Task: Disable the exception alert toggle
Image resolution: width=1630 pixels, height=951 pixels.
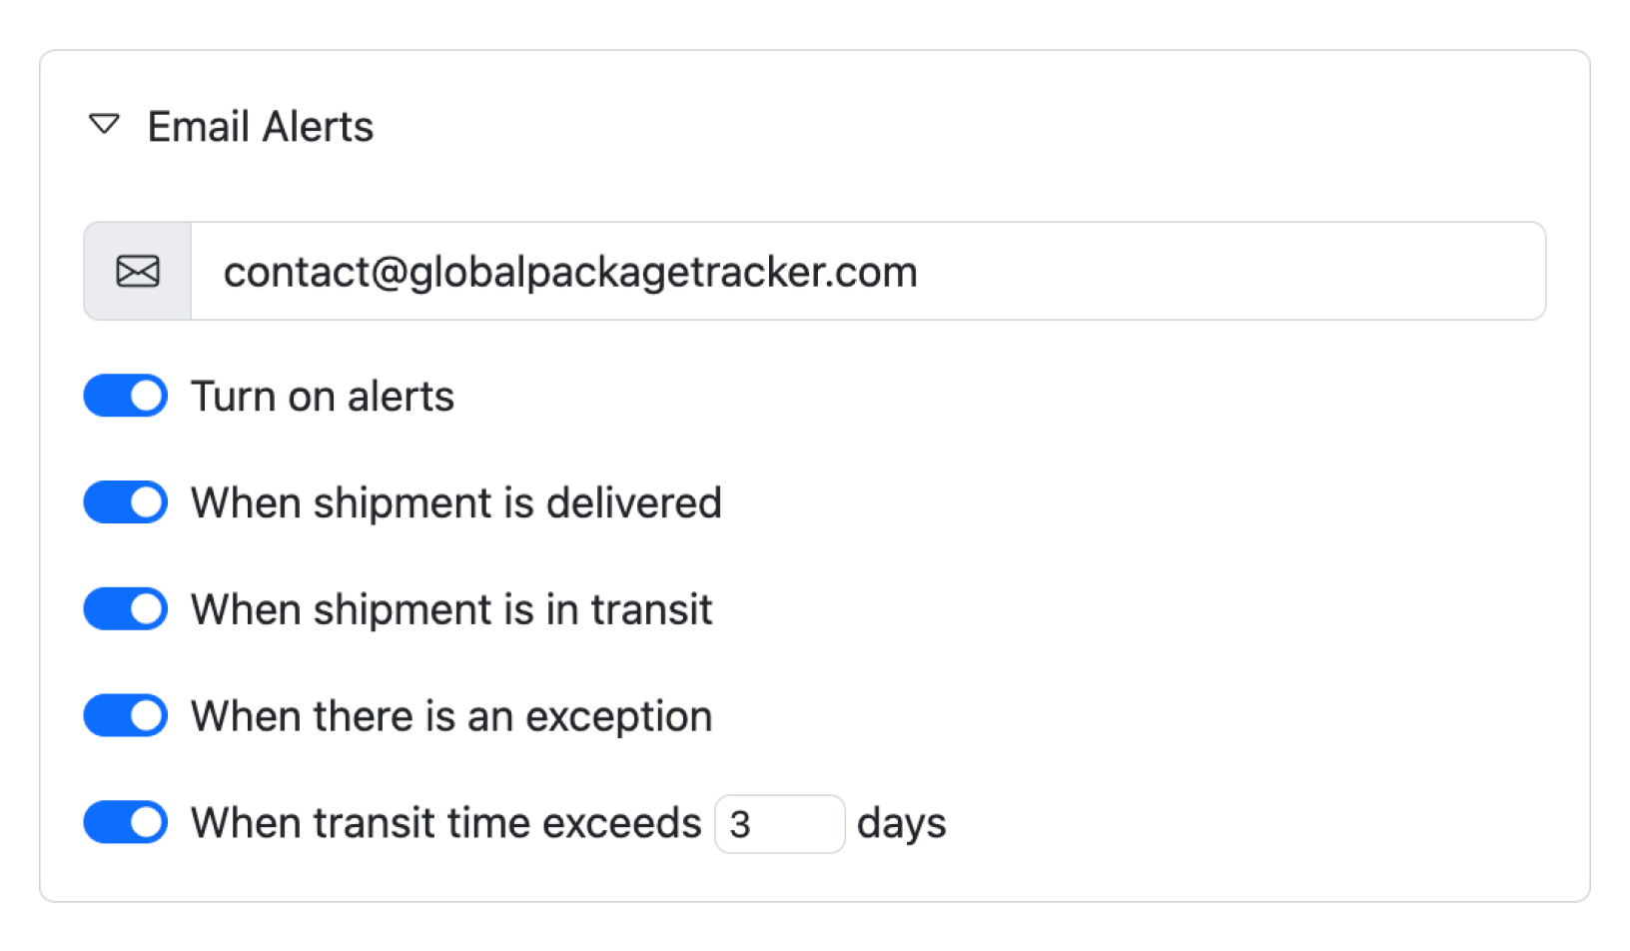Action: click(126, 716)
